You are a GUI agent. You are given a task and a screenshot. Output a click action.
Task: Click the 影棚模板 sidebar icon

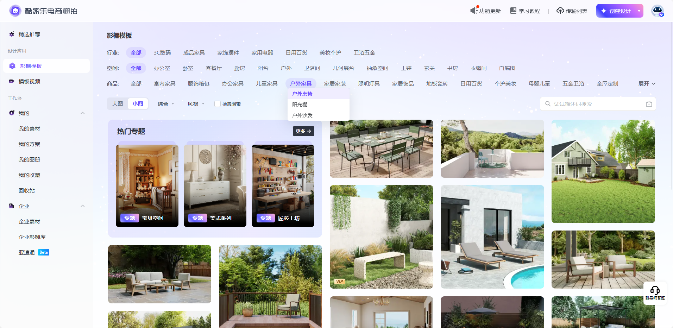[x=12, y=66]
